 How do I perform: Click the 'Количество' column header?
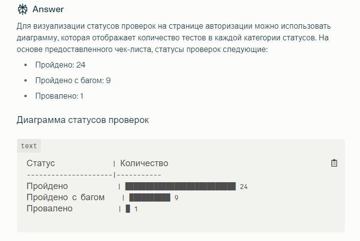tap(144, 163)
